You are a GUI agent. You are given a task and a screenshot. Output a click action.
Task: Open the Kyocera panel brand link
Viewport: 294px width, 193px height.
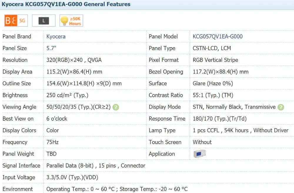point(56,37)
